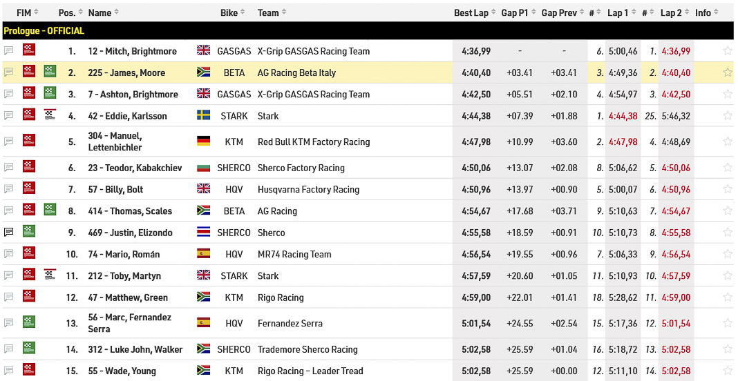This screenshot has width=738, height=381.
Task: Click MR74 Racing Team name
Action: click(294, 255)
